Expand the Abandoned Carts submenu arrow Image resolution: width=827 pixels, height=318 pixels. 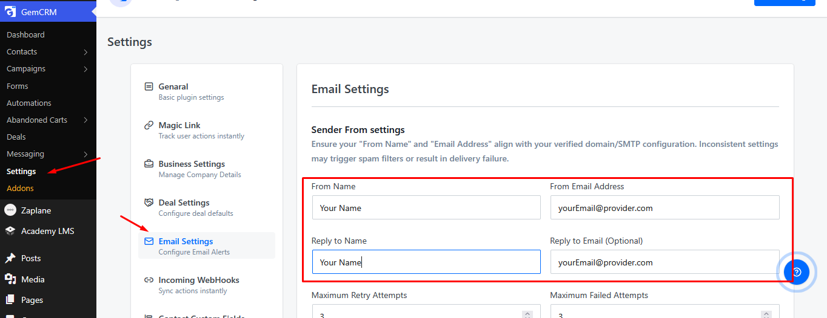pyautogui.click(x=85, y=120)
